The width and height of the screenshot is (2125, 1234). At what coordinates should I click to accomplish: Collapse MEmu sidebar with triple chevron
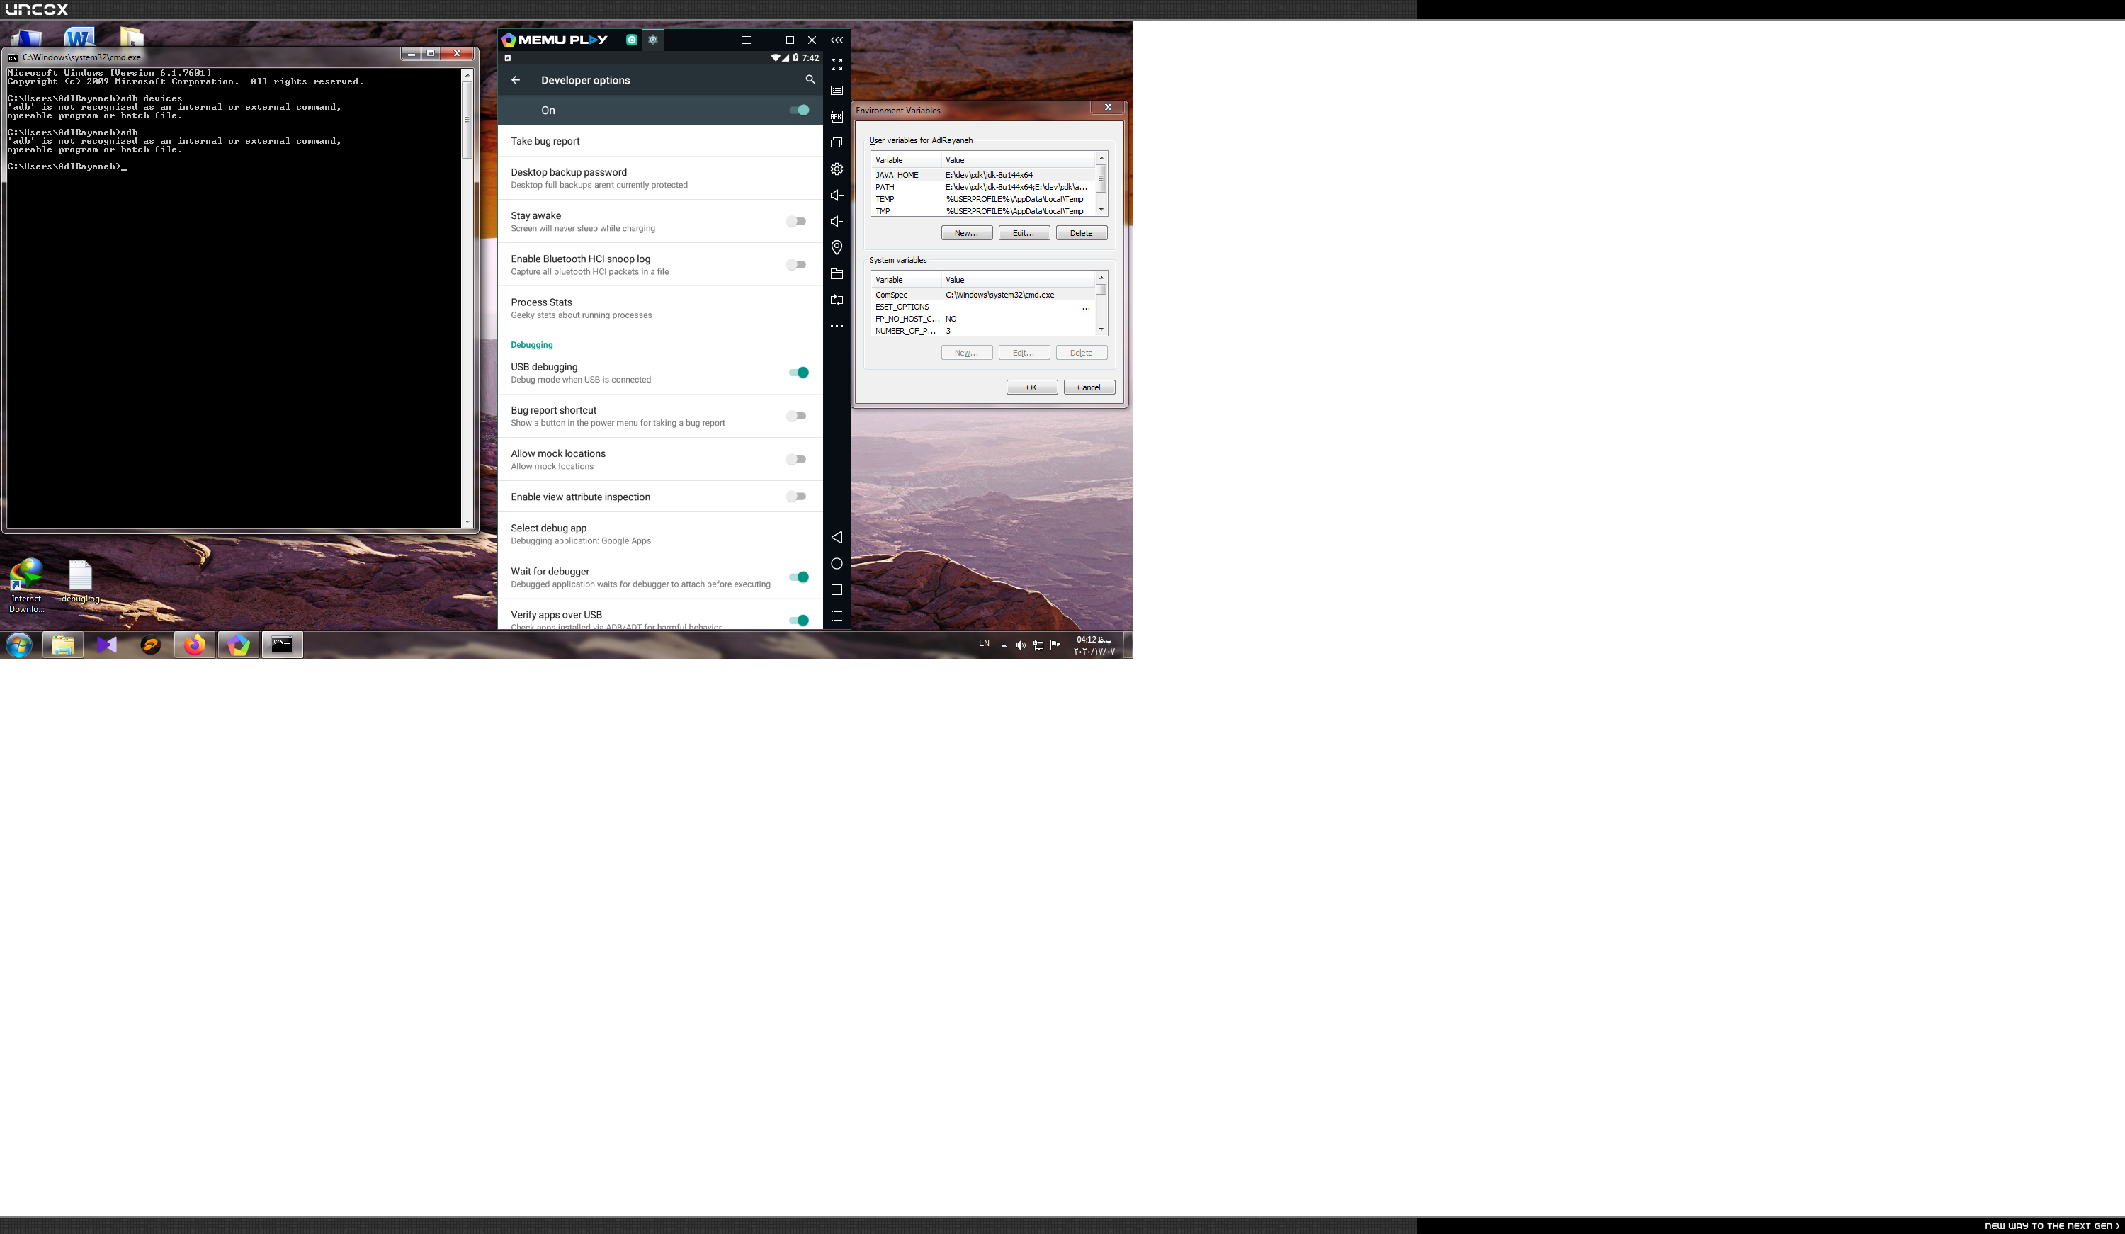click(837, 40)
